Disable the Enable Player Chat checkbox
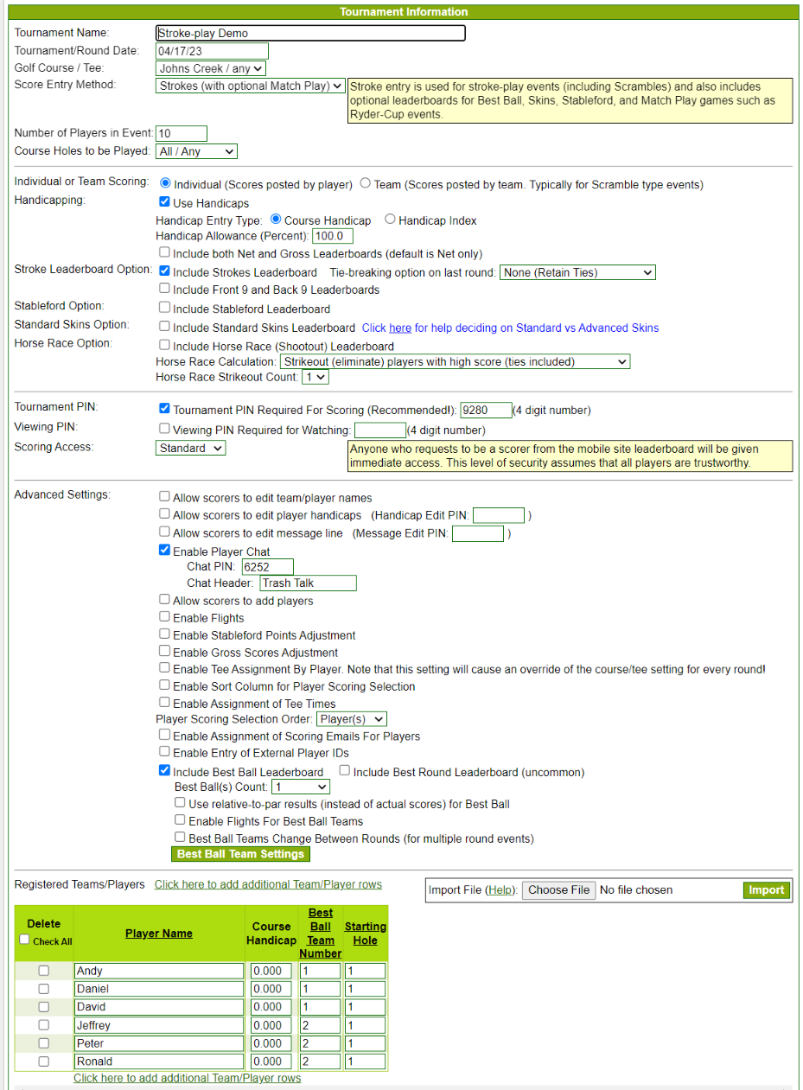The image size is (803, 1090). point(164,551)
